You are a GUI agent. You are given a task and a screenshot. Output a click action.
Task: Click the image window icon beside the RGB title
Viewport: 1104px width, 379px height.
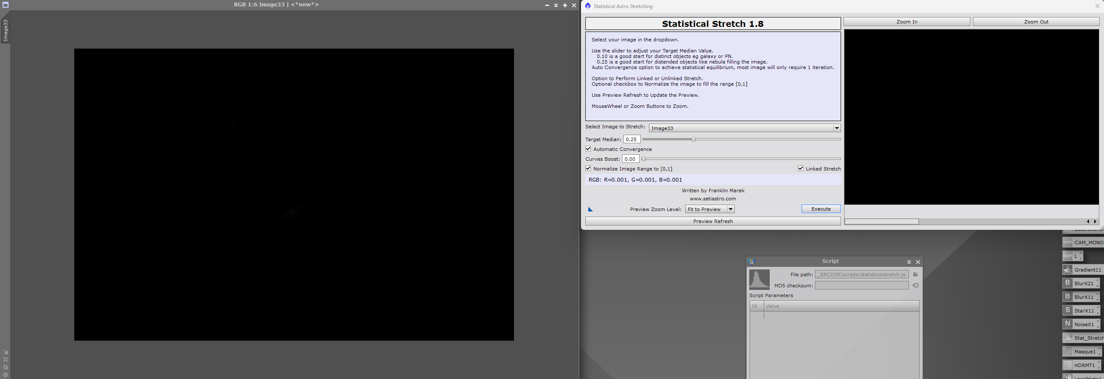(x=6, y=5)
